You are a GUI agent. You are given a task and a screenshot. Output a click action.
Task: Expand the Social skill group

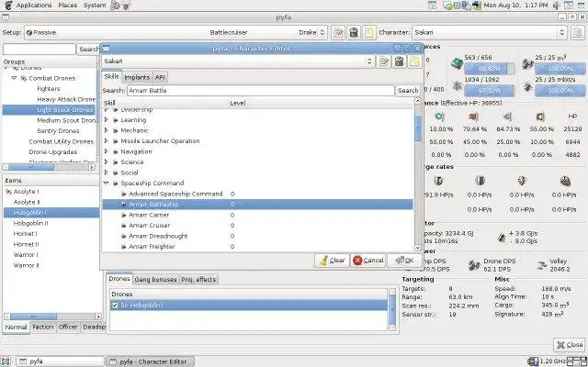(x=107, y=172)
